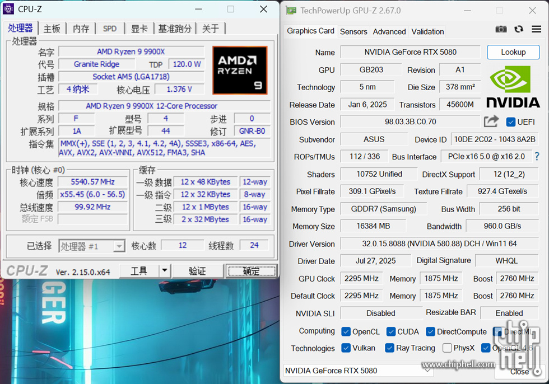Click the GPU-Z title bar icon
Image resolution: width=549 pixels, height=384 pixels.
coord(291,11)
